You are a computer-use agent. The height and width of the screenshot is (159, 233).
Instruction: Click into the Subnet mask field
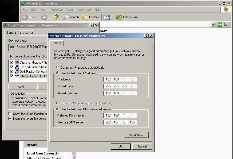pos(120,86)
